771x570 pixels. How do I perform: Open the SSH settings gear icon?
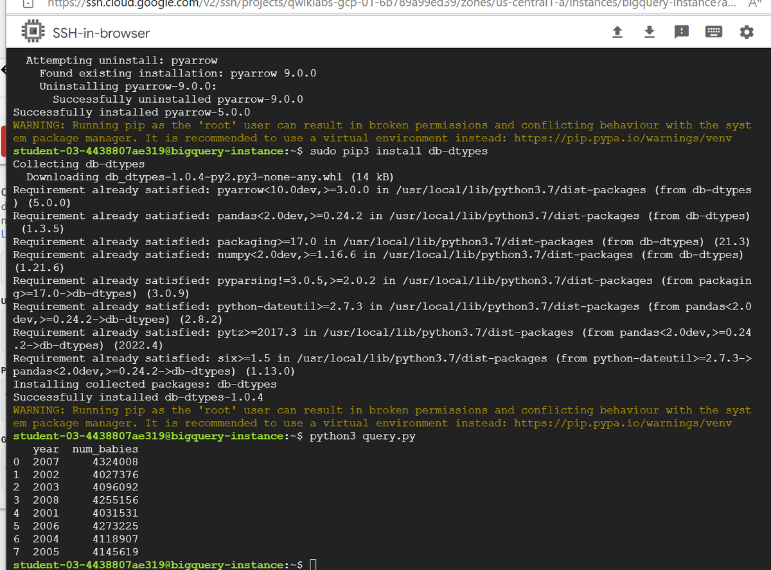746,32
